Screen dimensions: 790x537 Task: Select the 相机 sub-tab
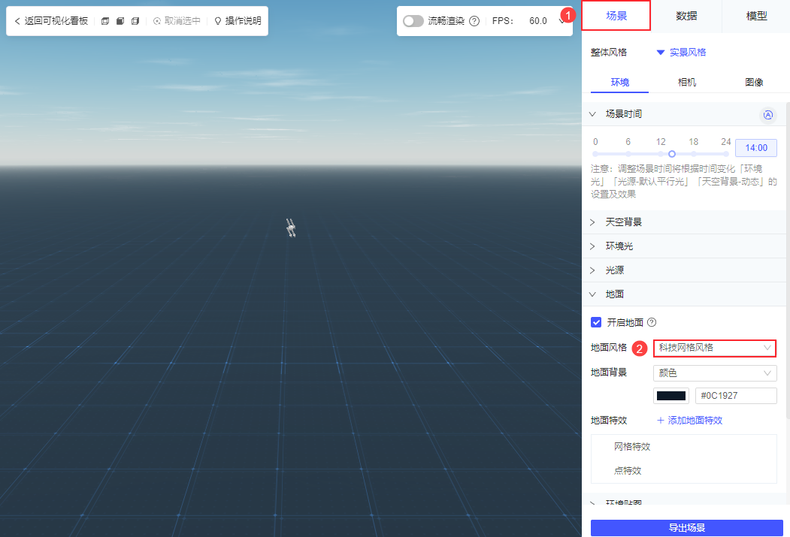point(687,82)
